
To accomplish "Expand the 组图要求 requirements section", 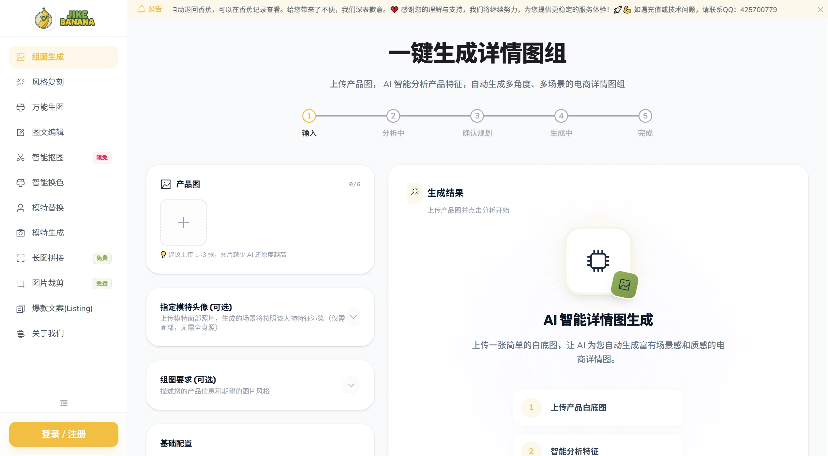I will point(351,385).
